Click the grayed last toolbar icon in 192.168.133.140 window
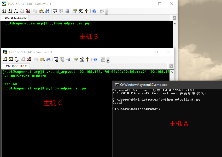The image size is (222, 157). click(x=102, y=11)
